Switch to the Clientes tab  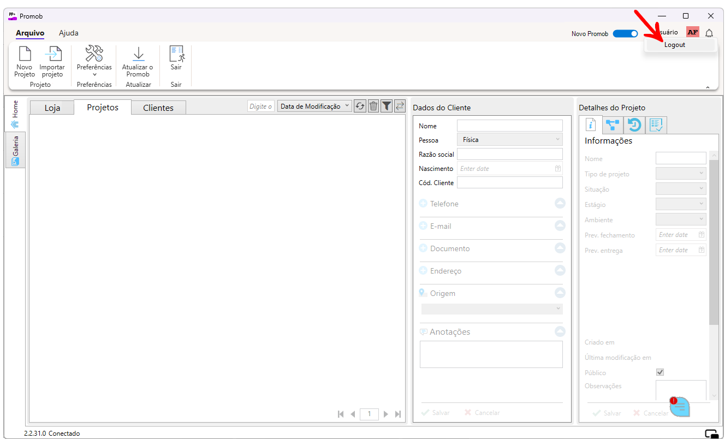[158, 108]
